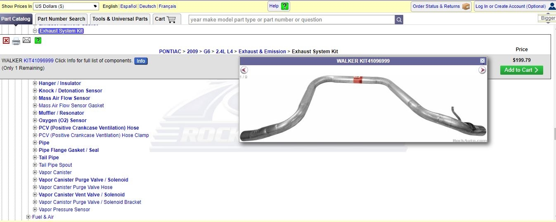
Task: Expand the Hanger / Insulator category
Action: [x=35, y=83]
